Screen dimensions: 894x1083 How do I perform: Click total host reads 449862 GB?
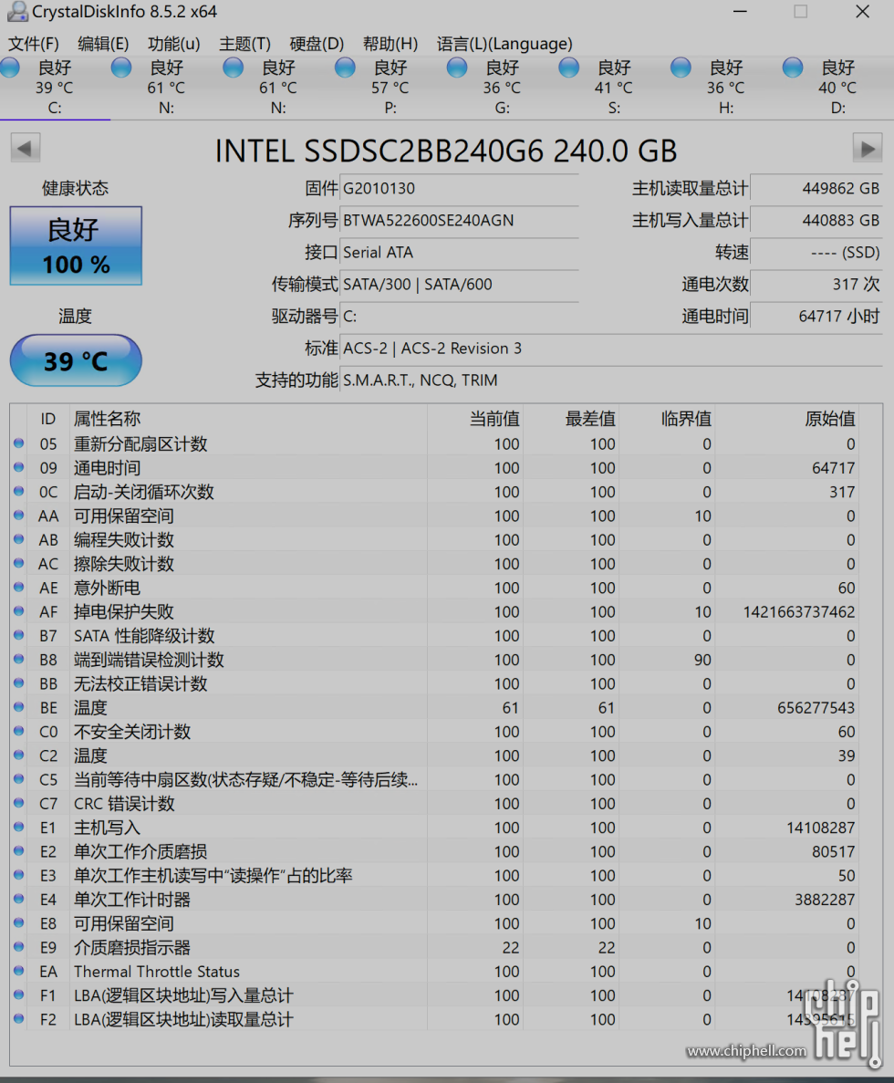point(816,188)
